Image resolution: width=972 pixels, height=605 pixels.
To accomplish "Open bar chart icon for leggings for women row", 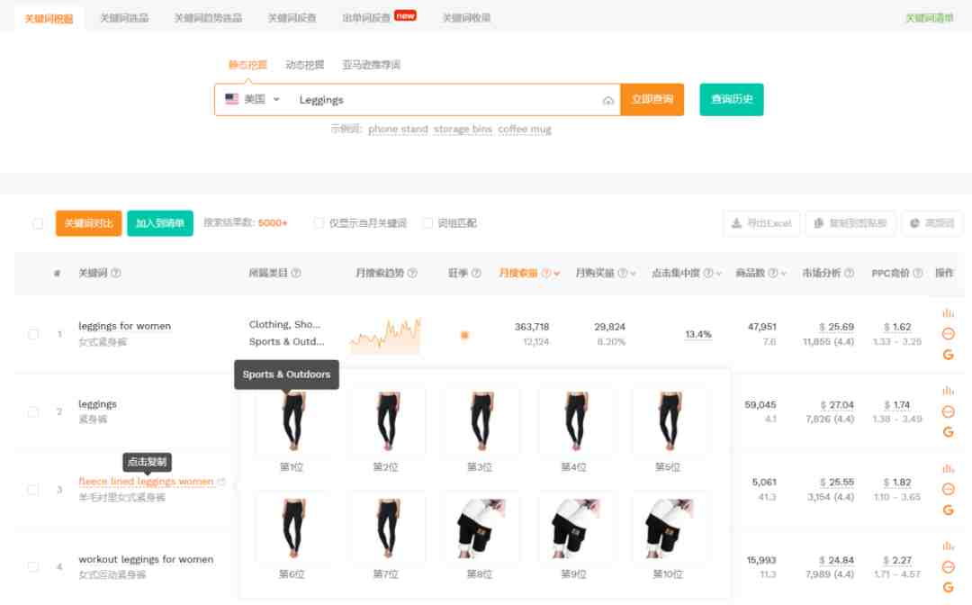I will pos(948,313).
